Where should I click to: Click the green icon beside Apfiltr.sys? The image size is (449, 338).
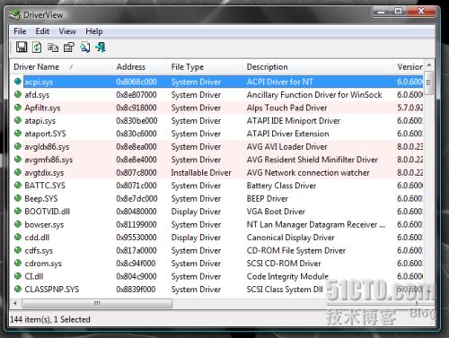point(18,108)
